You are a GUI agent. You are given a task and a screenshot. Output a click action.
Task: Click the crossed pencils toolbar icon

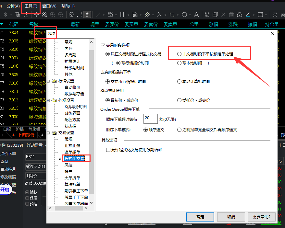coord(44,15)
